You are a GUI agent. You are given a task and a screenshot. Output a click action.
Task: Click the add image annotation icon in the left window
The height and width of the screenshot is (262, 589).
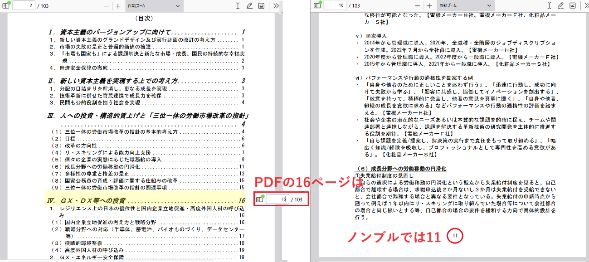tap(262, 6)
